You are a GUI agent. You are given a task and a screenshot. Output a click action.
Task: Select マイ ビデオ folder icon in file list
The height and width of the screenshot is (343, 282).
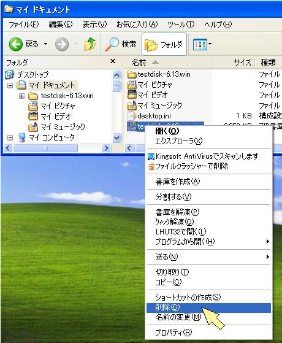tap(132, 95)
